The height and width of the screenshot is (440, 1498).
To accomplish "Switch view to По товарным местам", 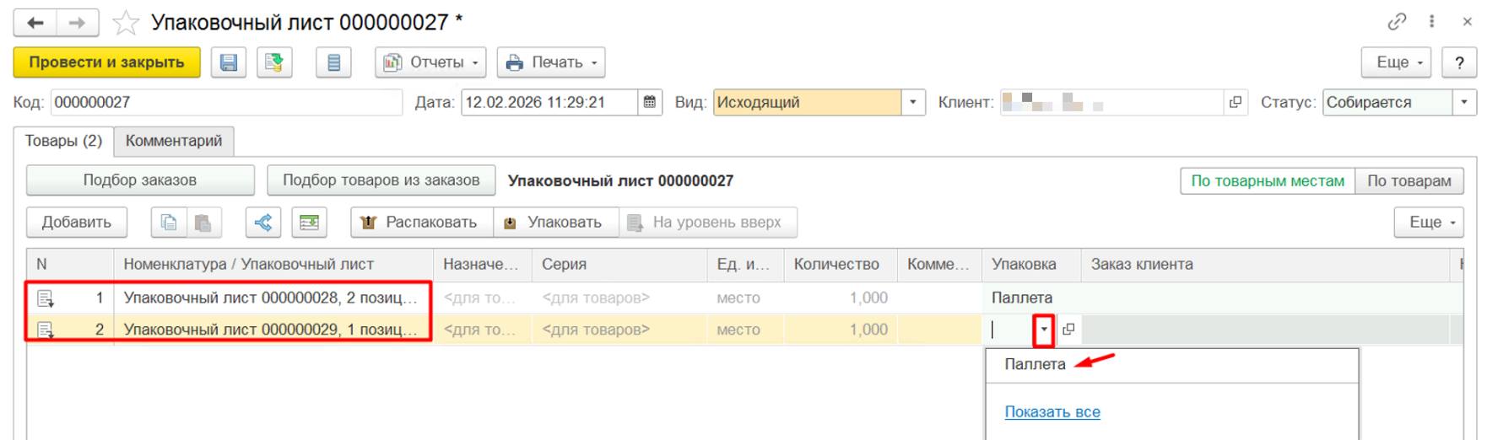I will (x=1268, y=181).
